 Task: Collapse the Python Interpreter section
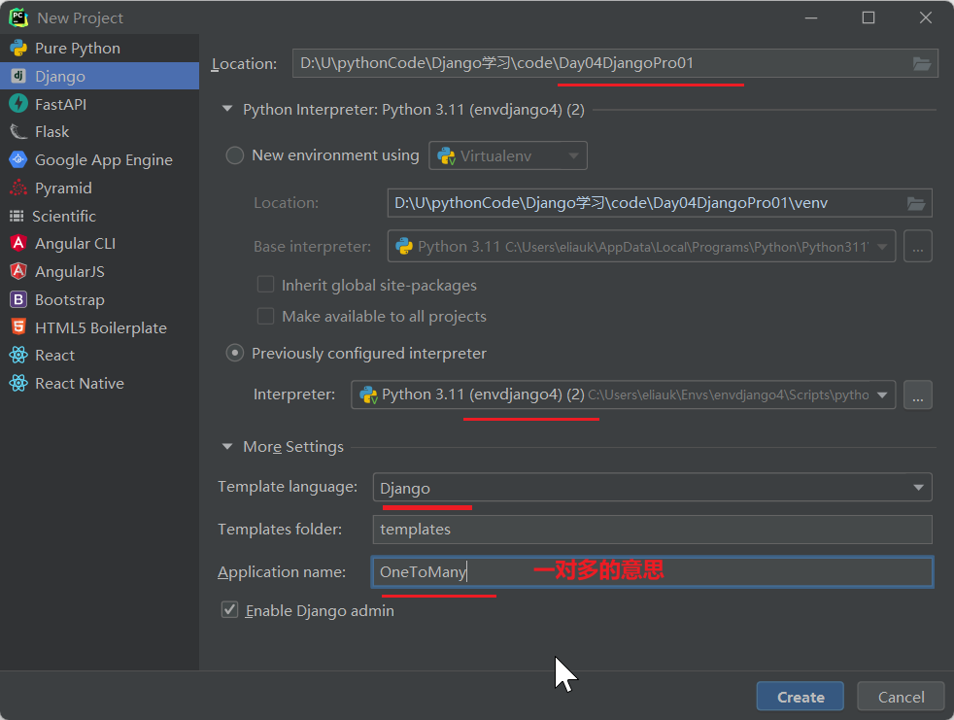[x=227, y=109]
